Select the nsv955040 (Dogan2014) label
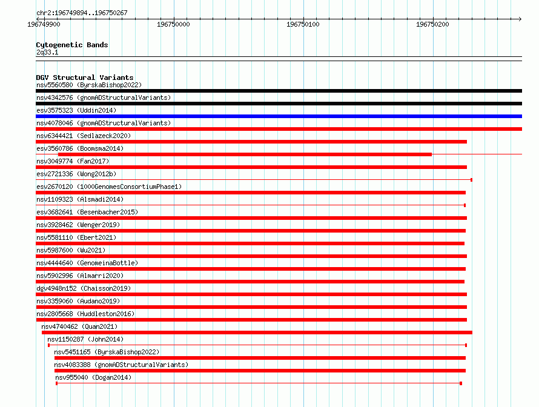Screen dimensions: 539x407 pos(93,377)
